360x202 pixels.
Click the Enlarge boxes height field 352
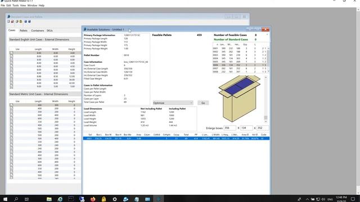click(263, 128)
